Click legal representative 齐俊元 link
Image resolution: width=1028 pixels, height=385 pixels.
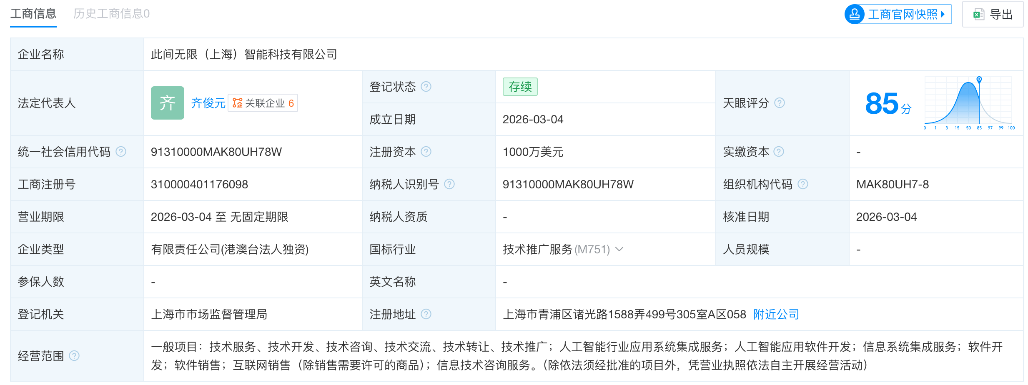[x=207, y=102]
